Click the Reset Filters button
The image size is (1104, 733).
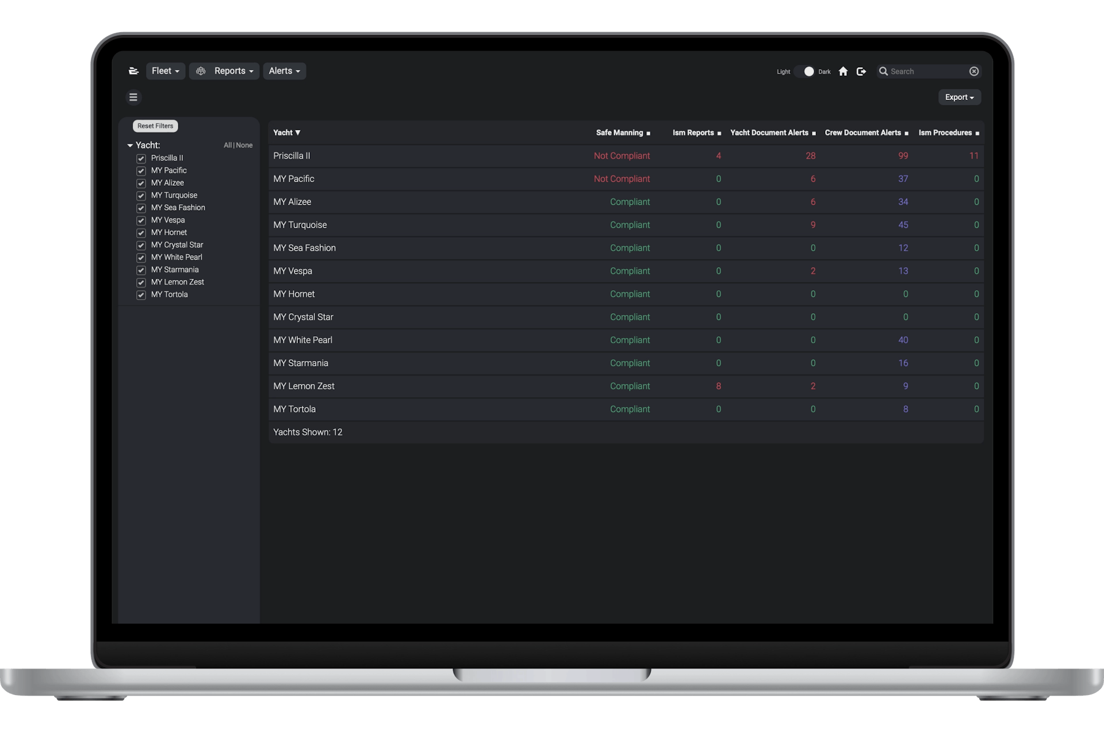point(155,126)
